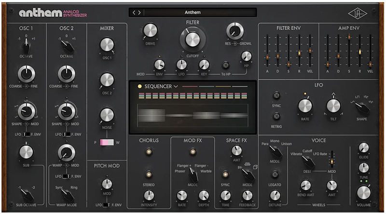The height and width of the screenshot is (214, 386).
Task: Click the Pitch Mod MOD knob
Action: (107, 184)
